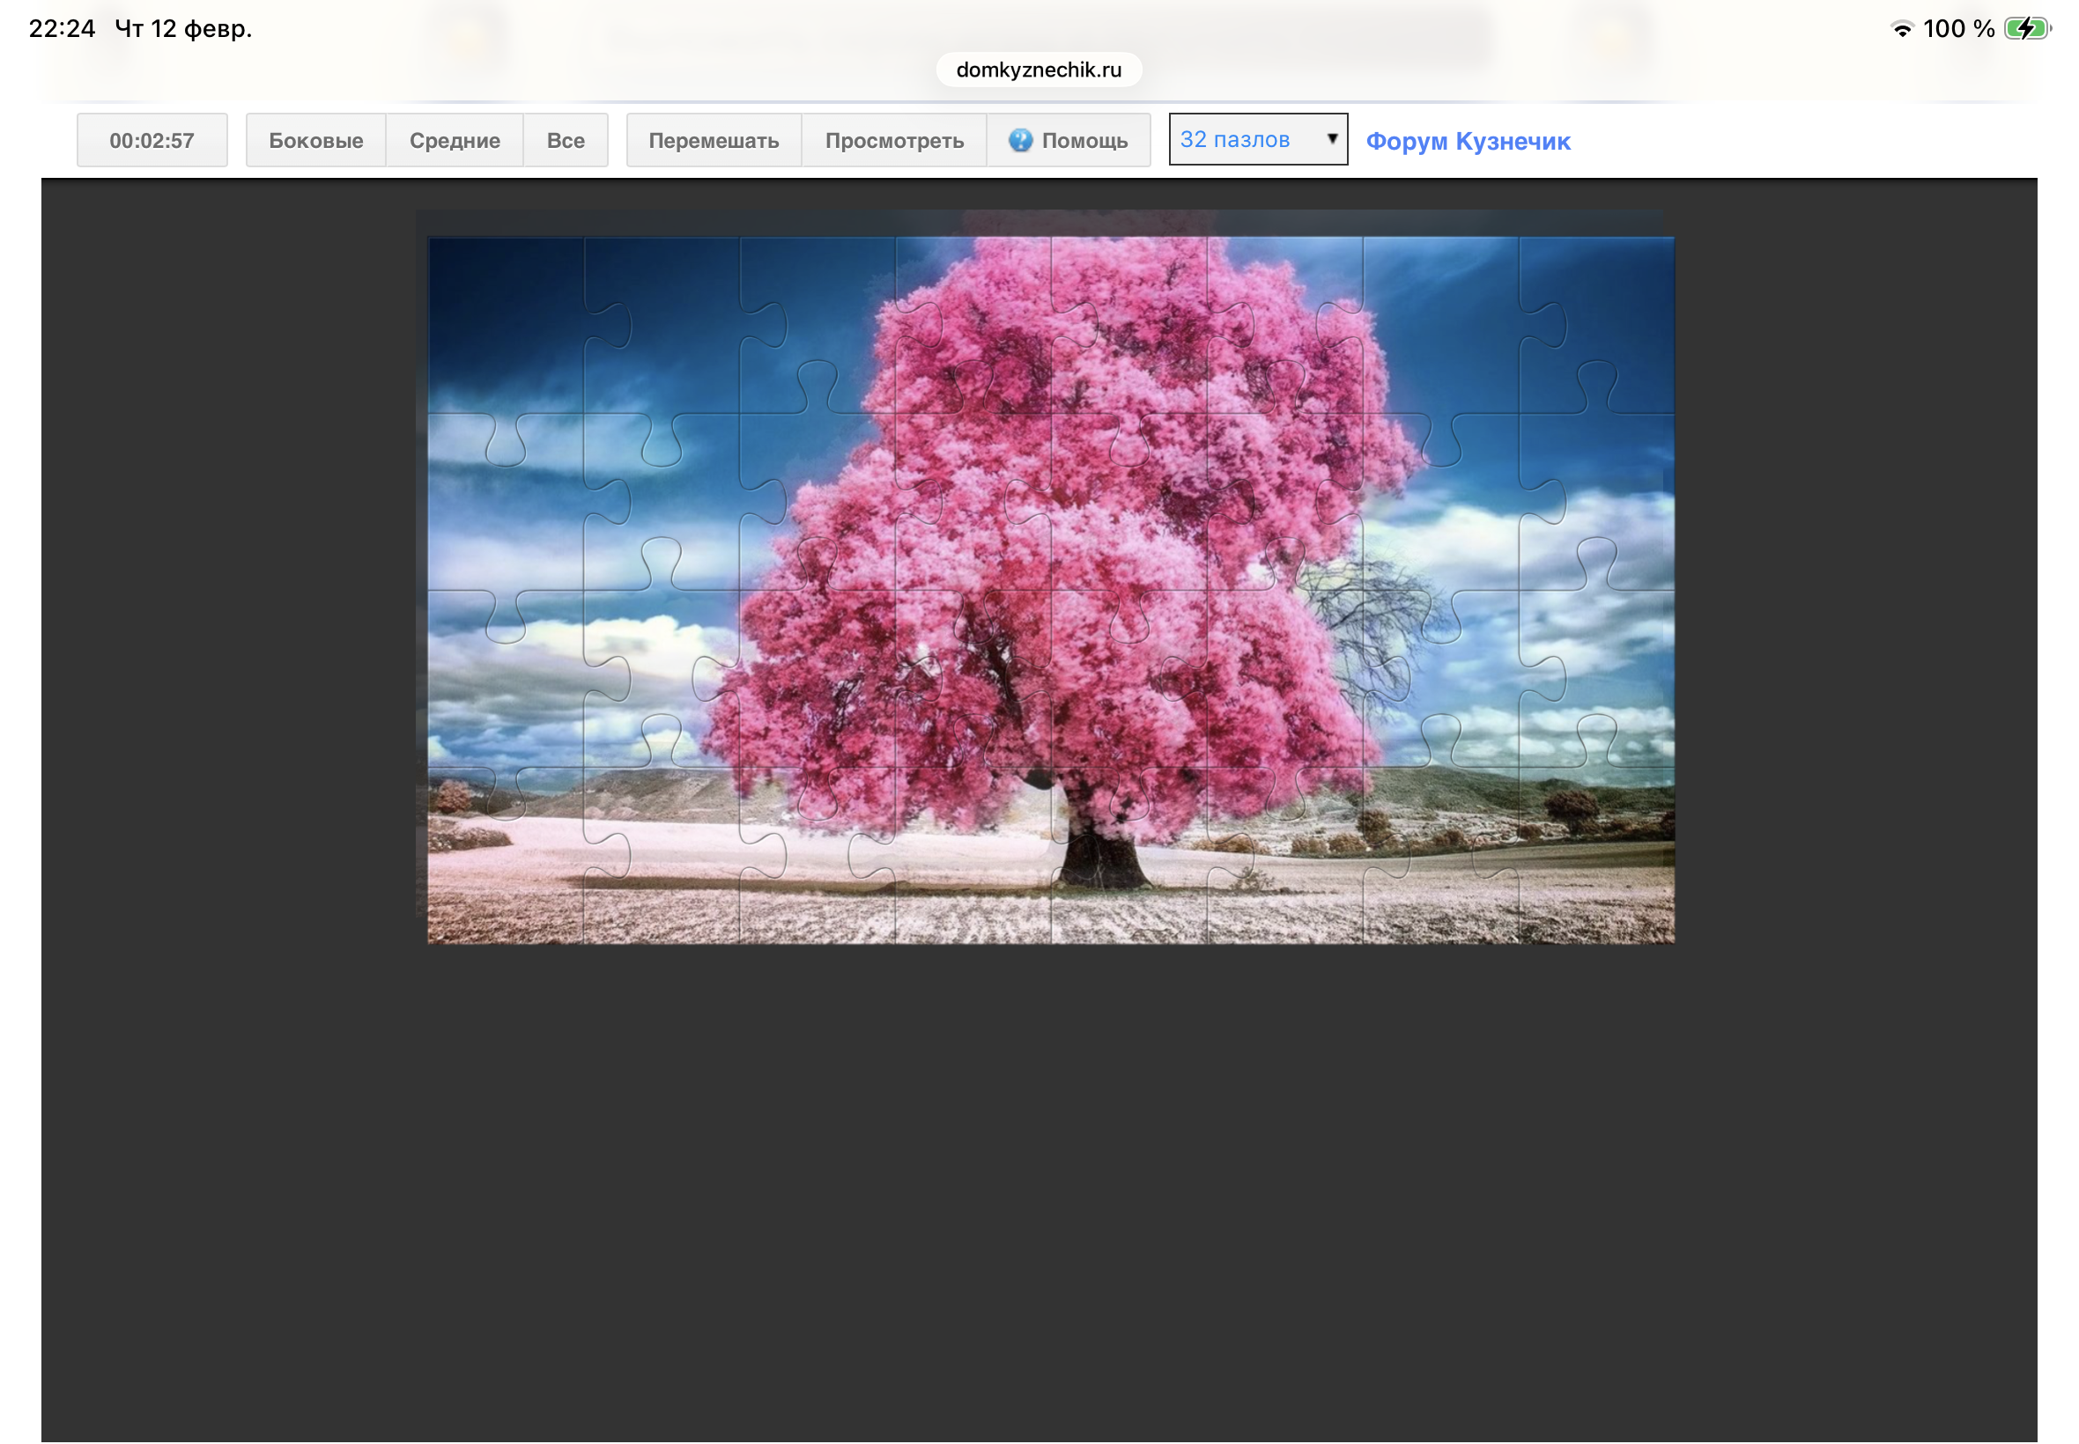This screenshot has width=2079, height=1444.
Task: Show only Средние middle pieces
Action: coord(455,140)
